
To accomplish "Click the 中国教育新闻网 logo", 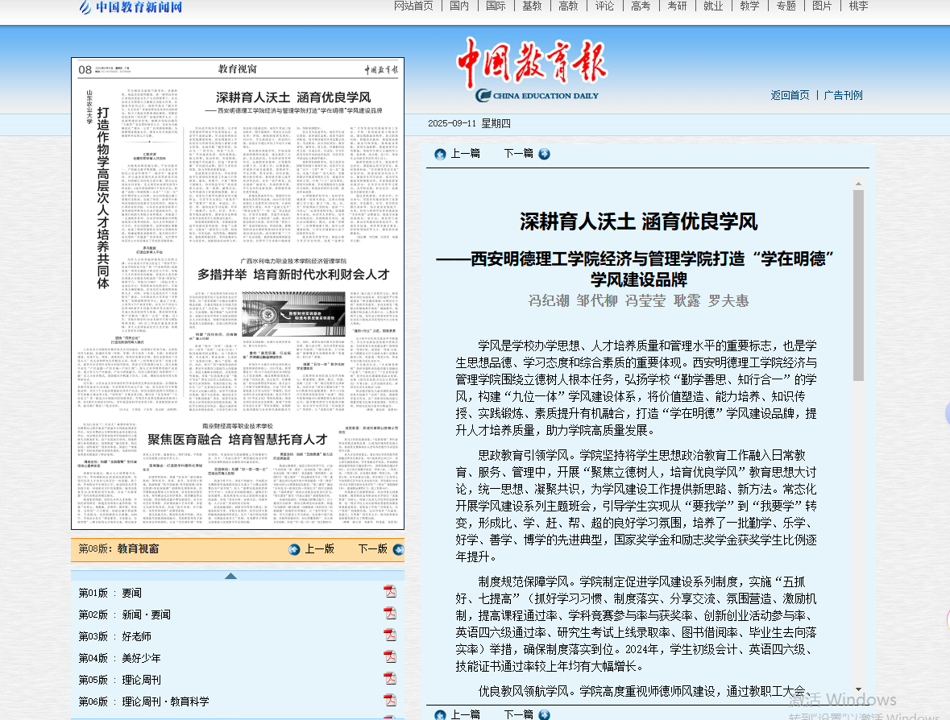I will 131,8.
